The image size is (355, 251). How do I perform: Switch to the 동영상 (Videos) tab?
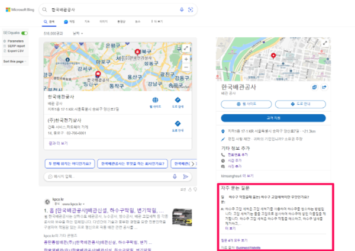[121, 21]
